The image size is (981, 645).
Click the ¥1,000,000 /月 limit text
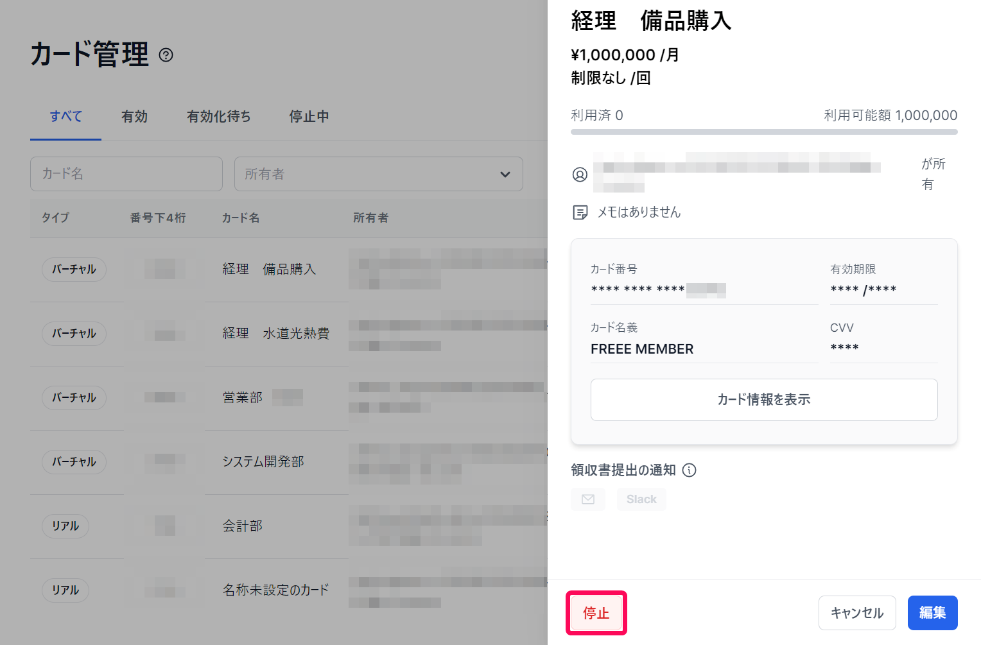click(625, 55)
